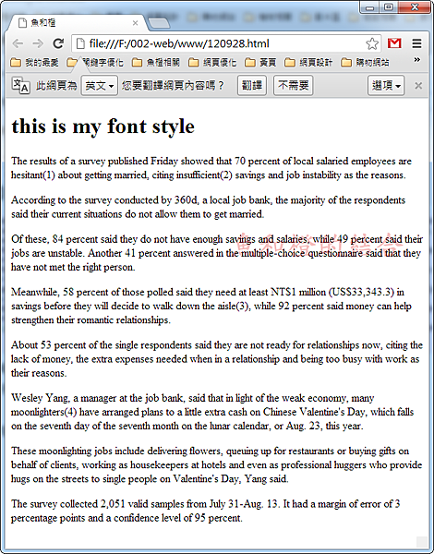Screen dimensions: 434x554
Task: Minimize the browser window
Action: (370, 7)
